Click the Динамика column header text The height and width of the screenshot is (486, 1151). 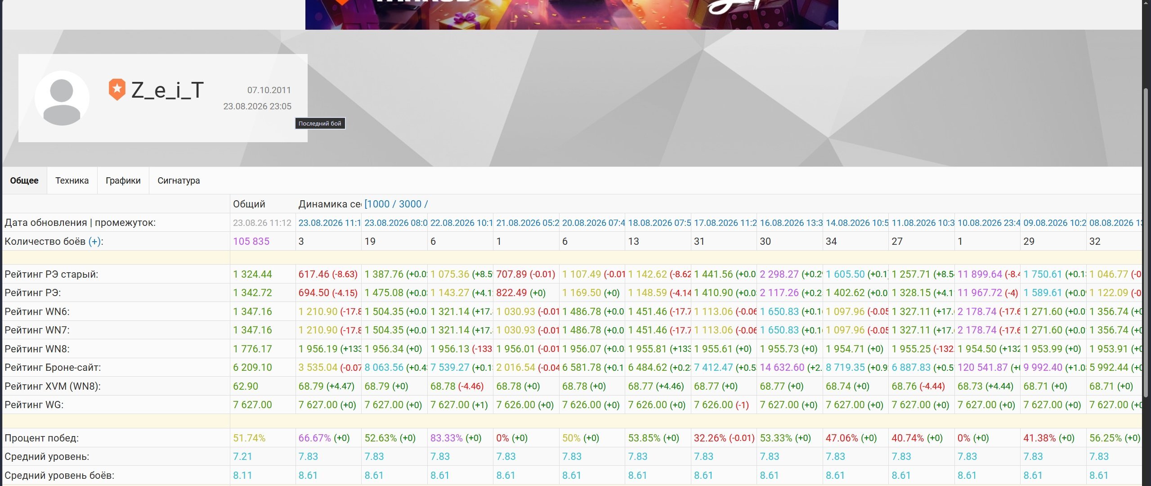coord(330,204)
